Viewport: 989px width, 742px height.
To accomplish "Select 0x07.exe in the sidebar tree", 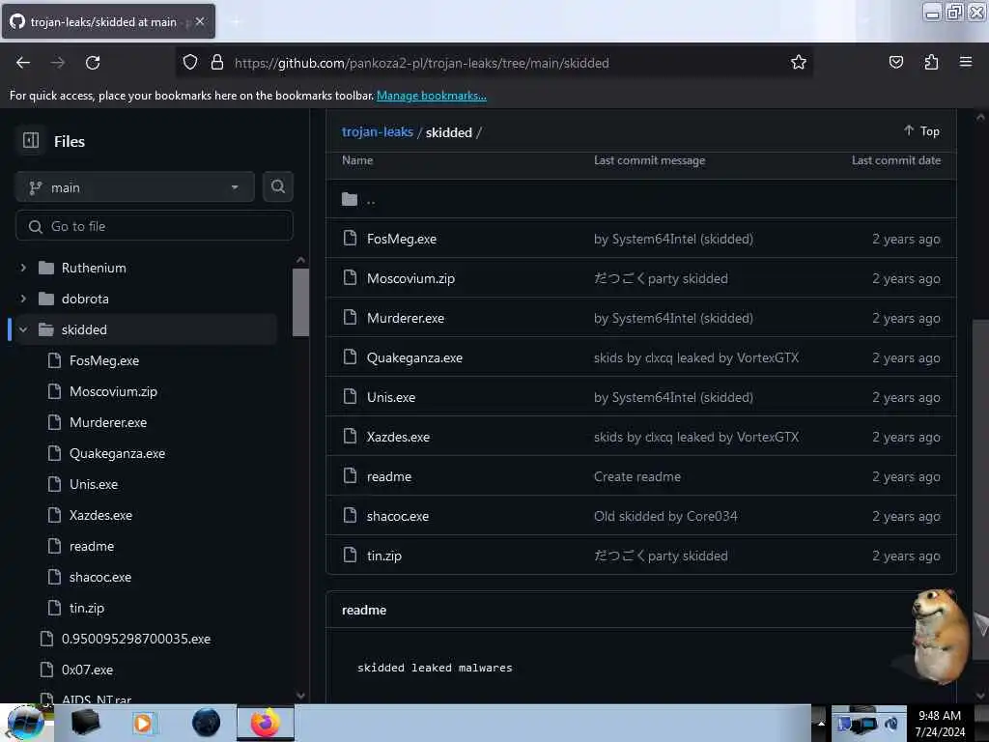I will pos(87,670).
